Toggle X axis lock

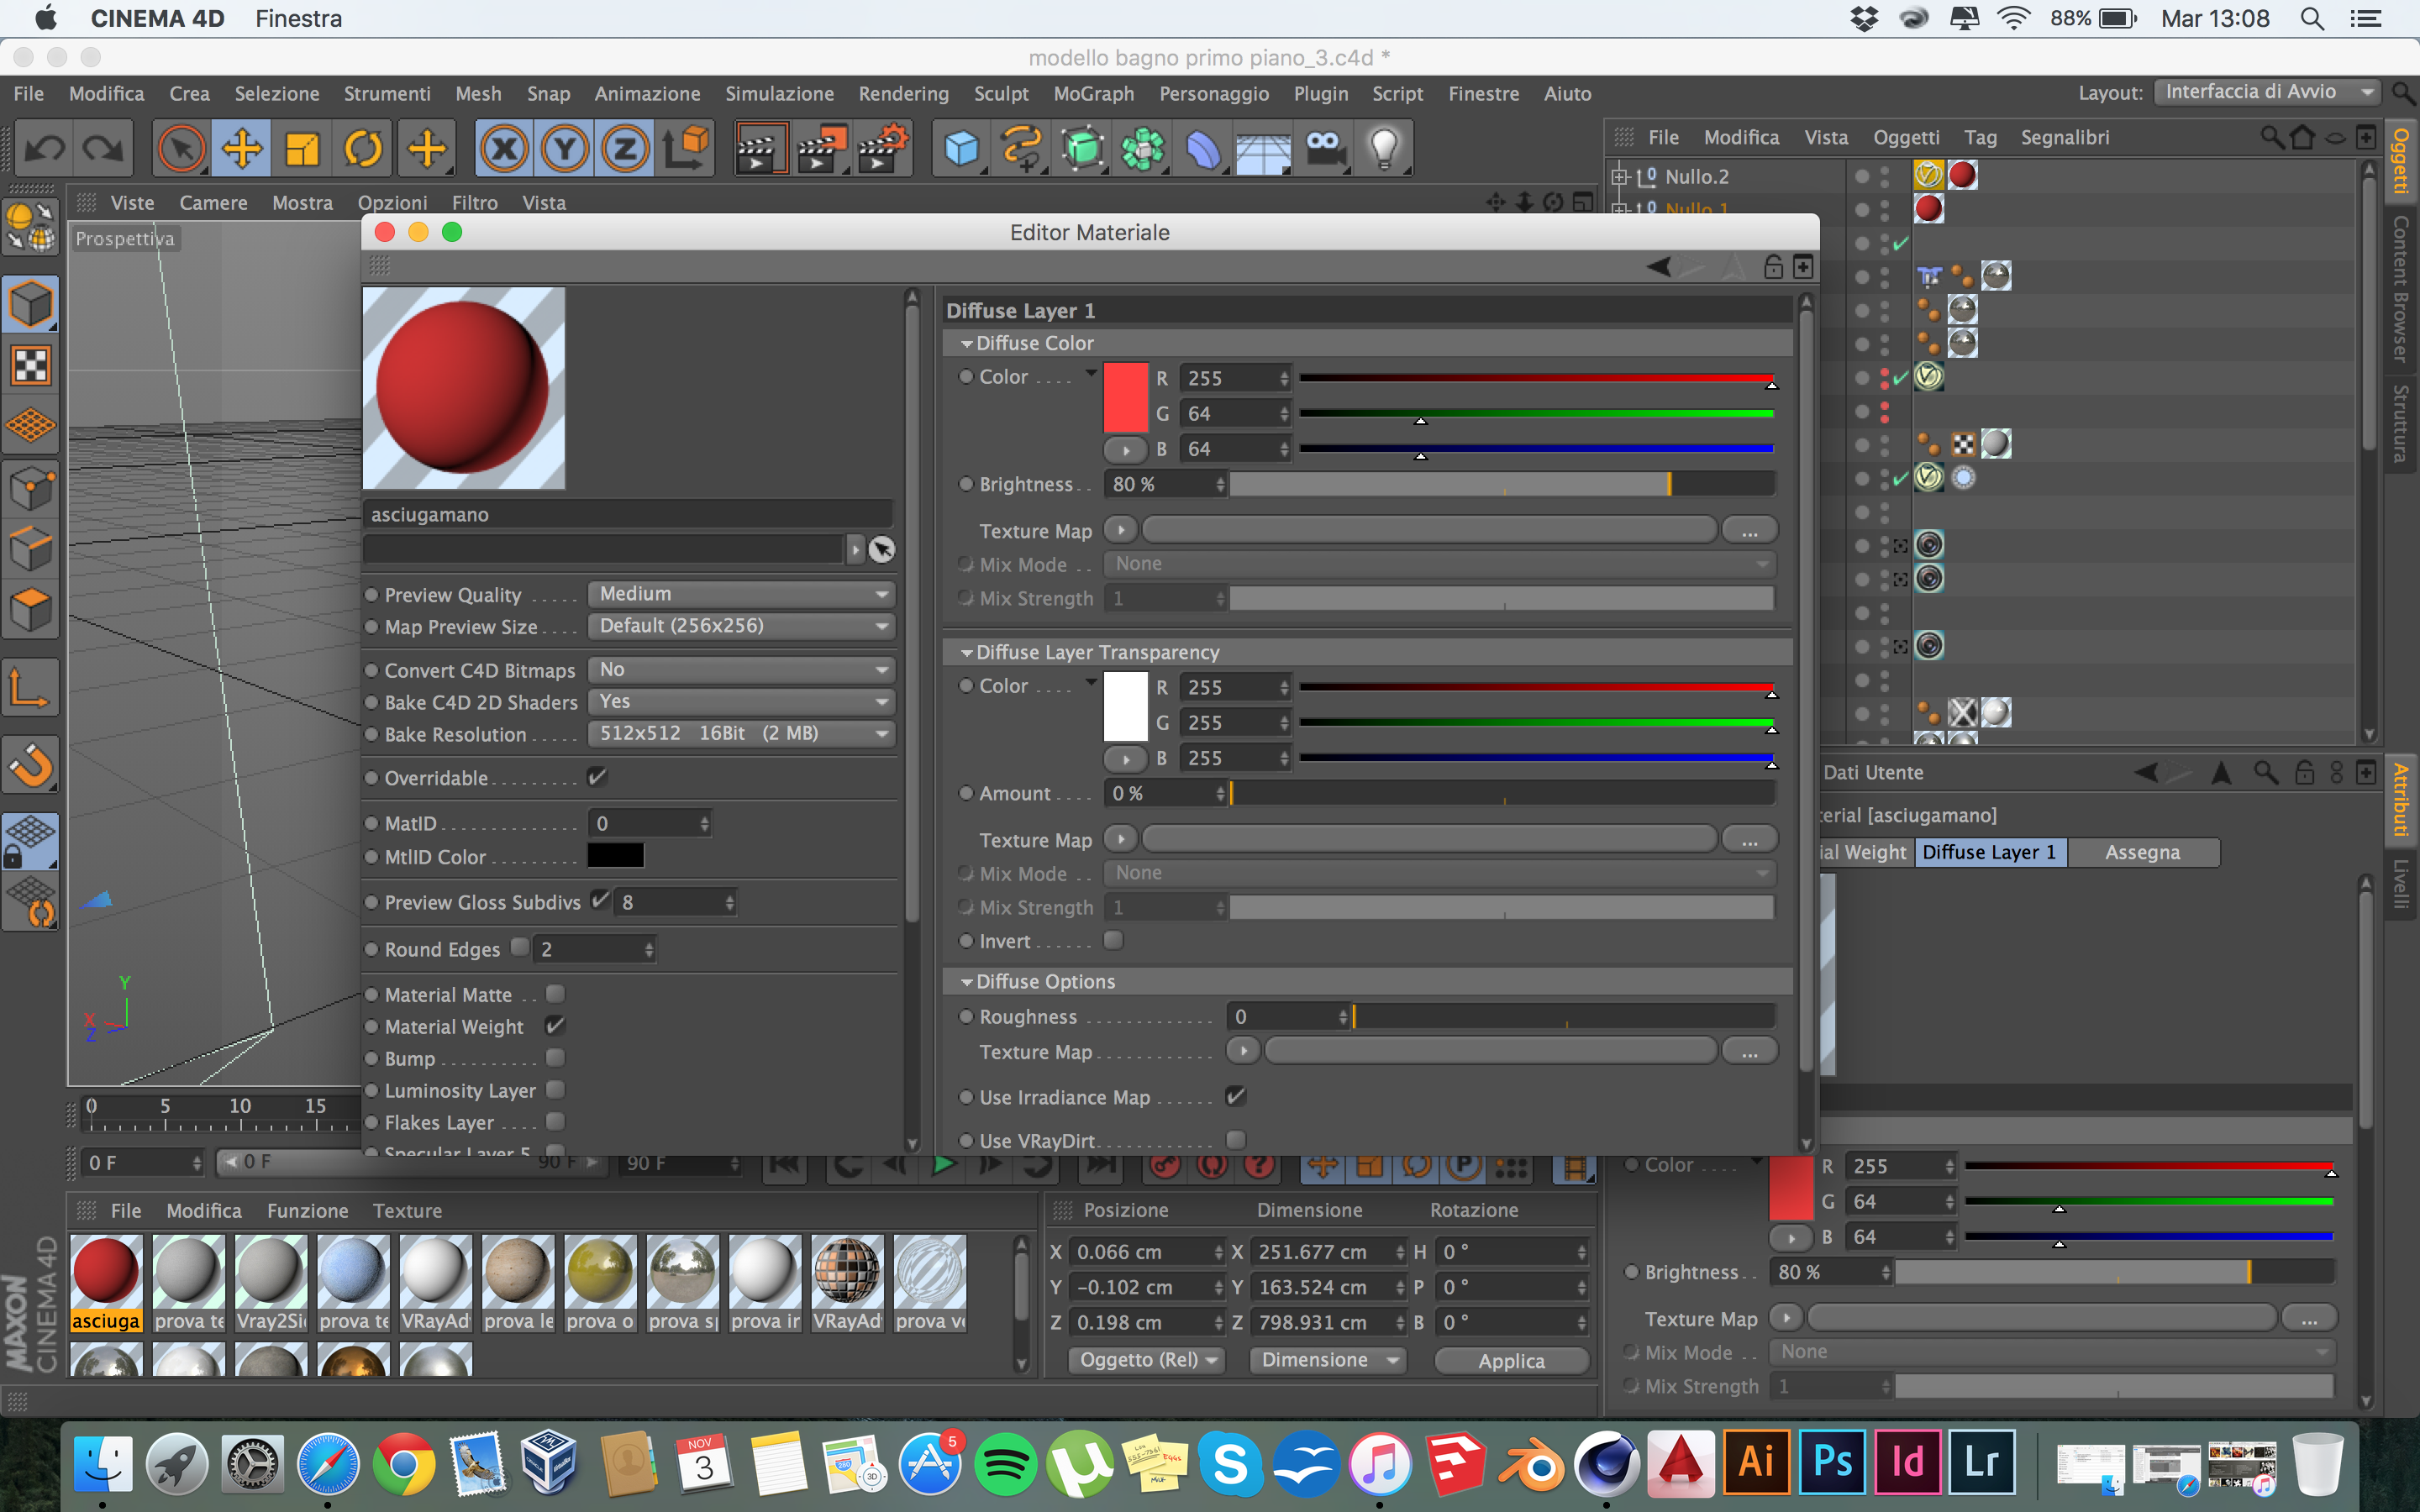pyautogui.click(x=503, y=149)
